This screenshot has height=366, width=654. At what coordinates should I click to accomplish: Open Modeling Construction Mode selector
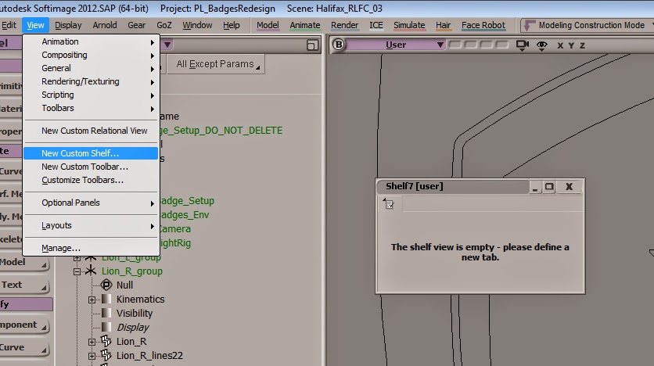click(591, 26)
